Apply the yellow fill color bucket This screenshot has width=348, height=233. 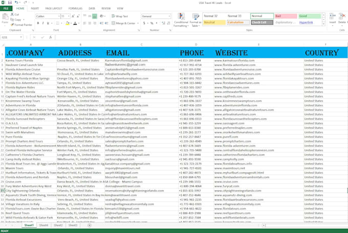(68, 23)
